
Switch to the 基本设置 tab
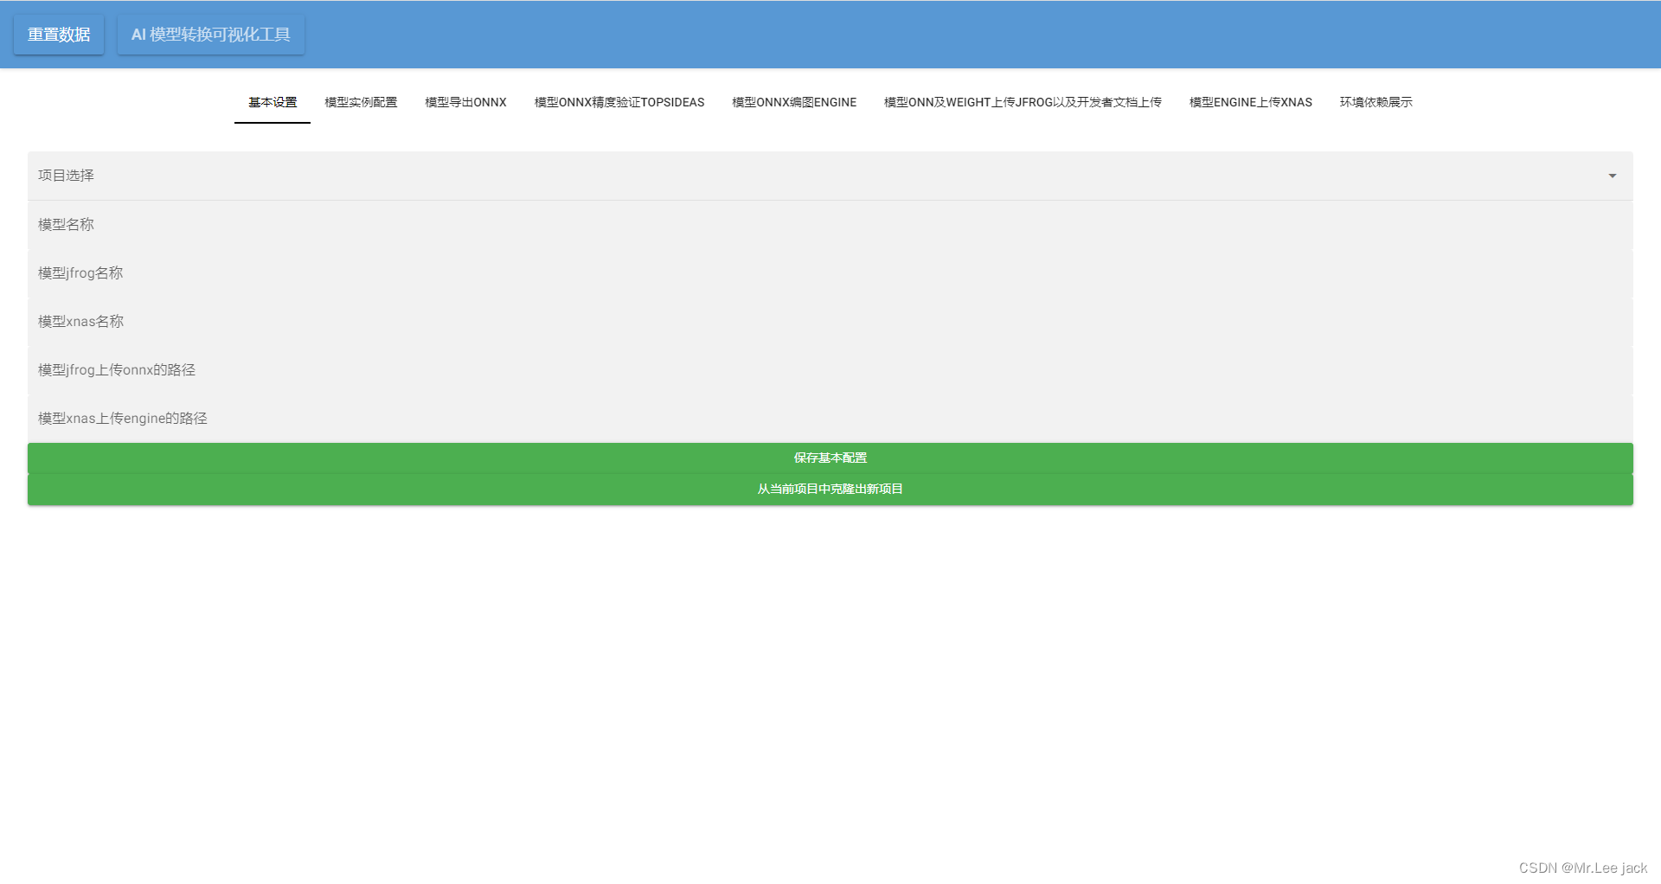273,102
